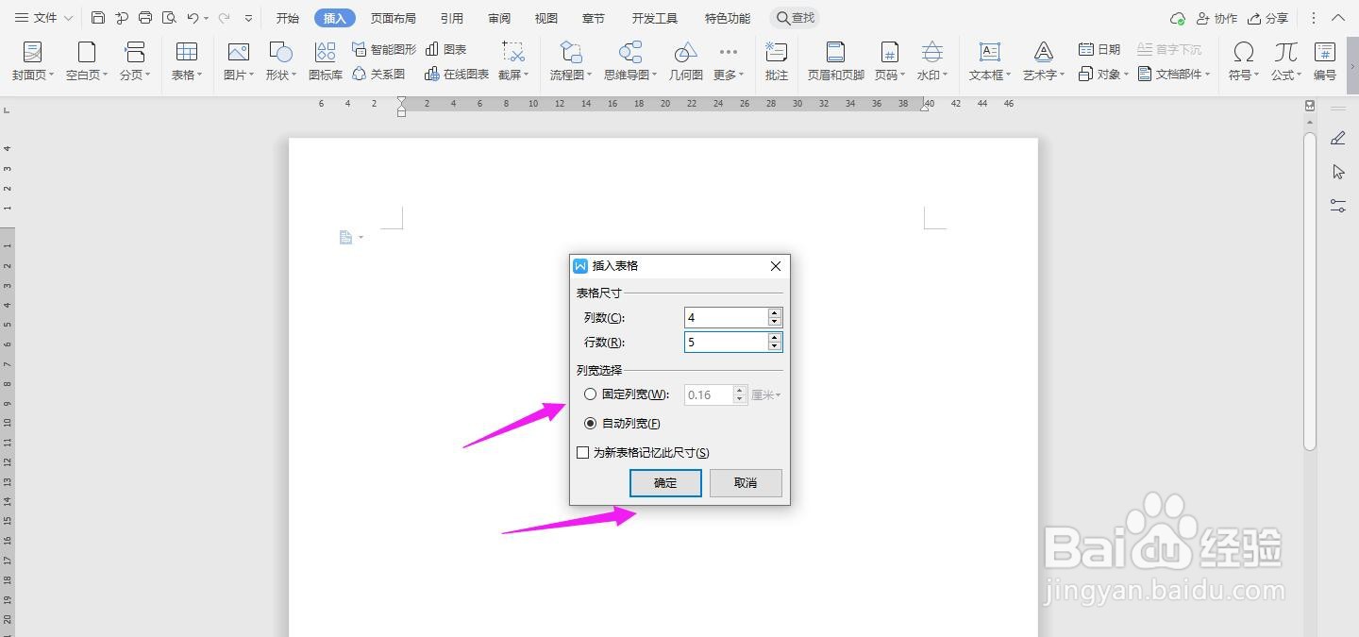Open the Icon Library (图标库)
Image resolution: width=1359 pixels, height=637 pixels.
[x=326, y=60]
